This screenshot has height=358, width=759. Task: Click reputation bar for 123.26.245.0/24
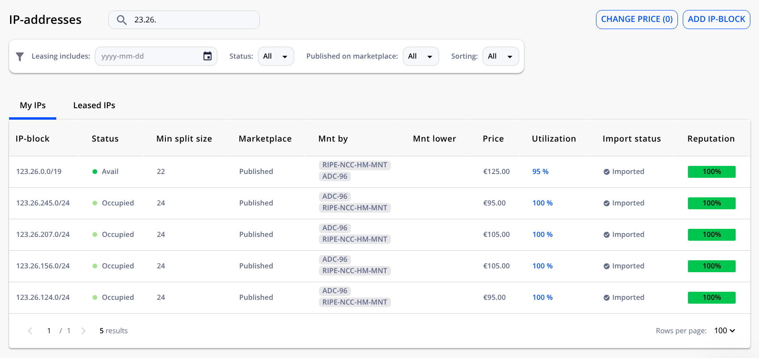pyautogui.click(x=711, y=203)
